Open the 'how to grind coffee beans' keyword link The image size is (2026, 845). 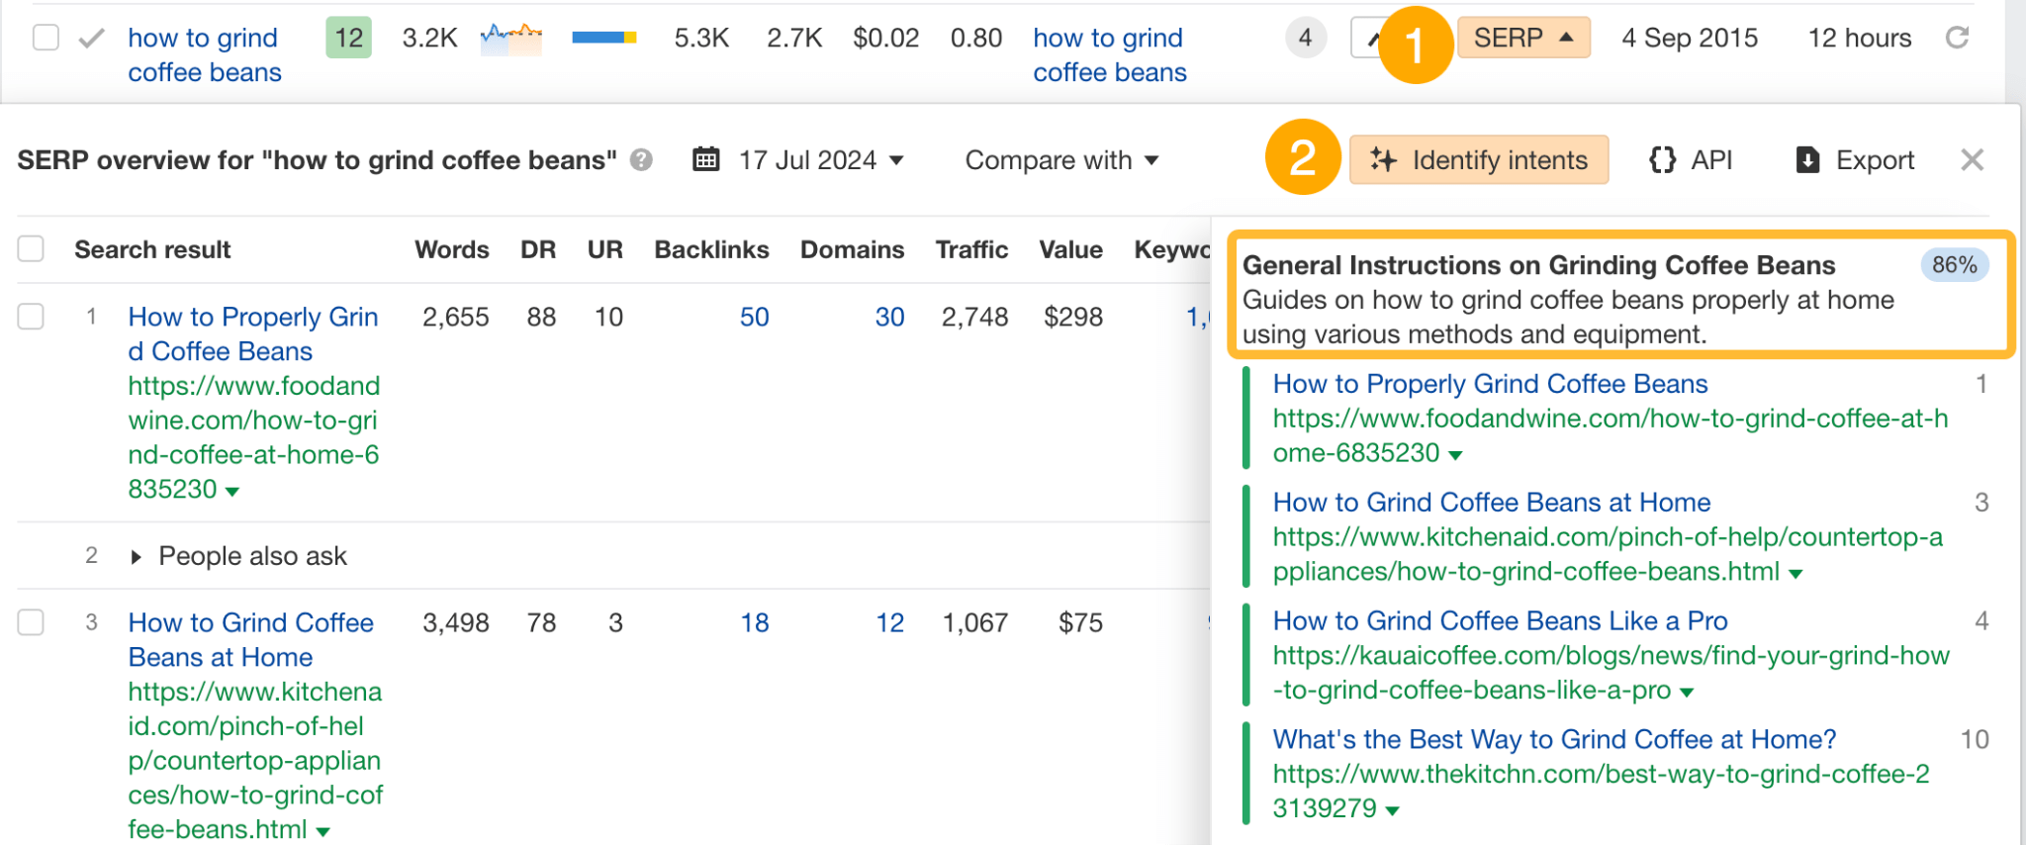205,54
